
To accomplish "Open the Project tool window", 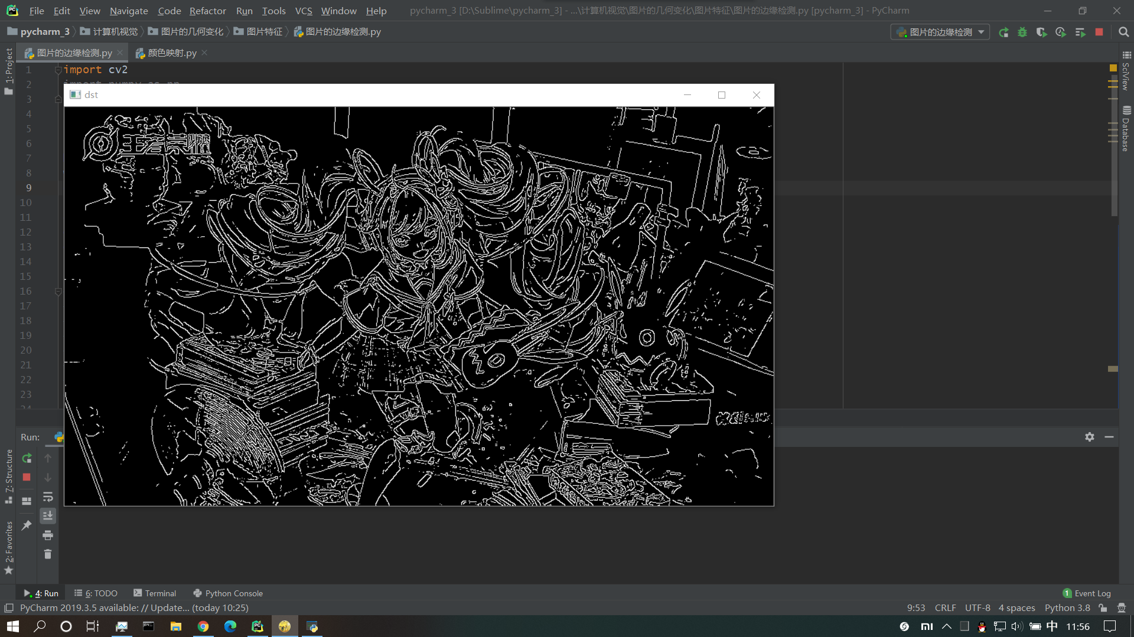I will point(8,71).
